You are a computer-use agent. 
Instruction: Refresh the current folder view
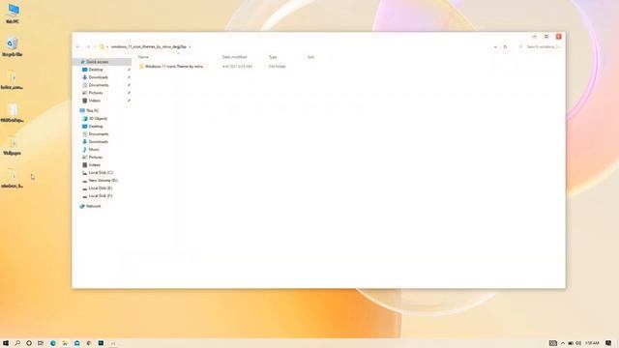tap(505, 47)
